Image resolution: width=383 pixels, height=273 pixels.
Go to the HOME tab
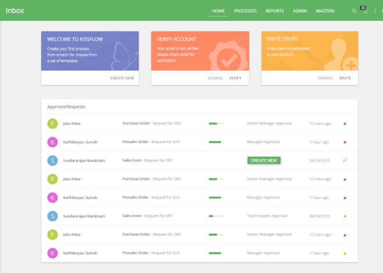pos(218,11)
